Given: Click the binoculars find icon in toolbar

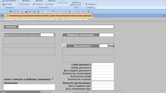Looking at the screenshot, I should pos(10,12).
